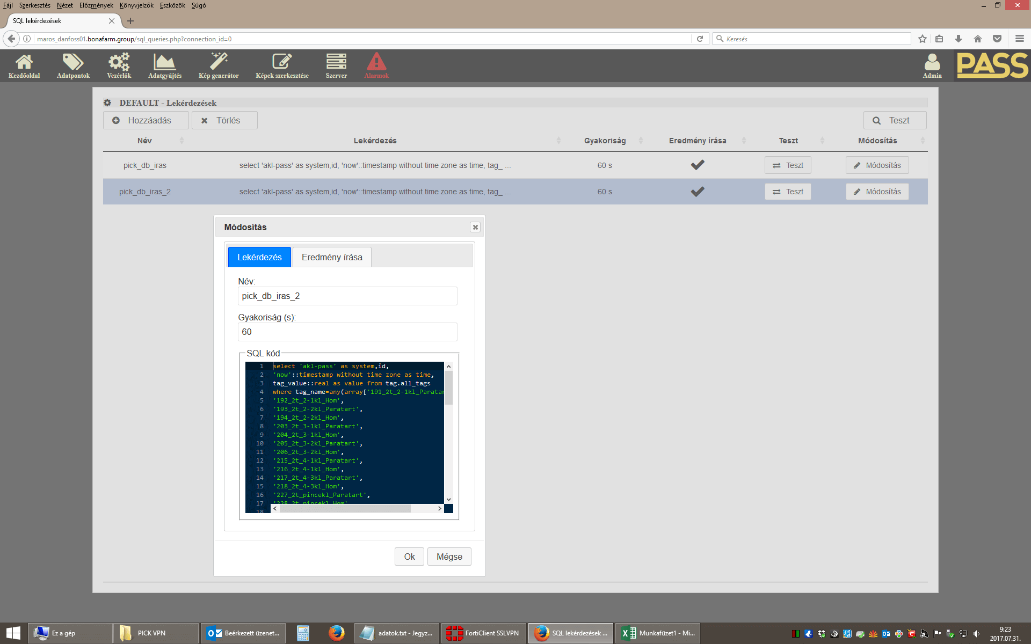The height and width of the screenshot is (644, 1031).
Task: Select the pick_db_iras name cell
Action: [145, 165]
